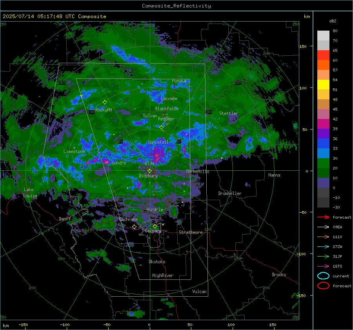Image resolution: width=353 pixels, height=330 pixels.
Task: Click the Cochrane town label
Action: click(128, 219)
